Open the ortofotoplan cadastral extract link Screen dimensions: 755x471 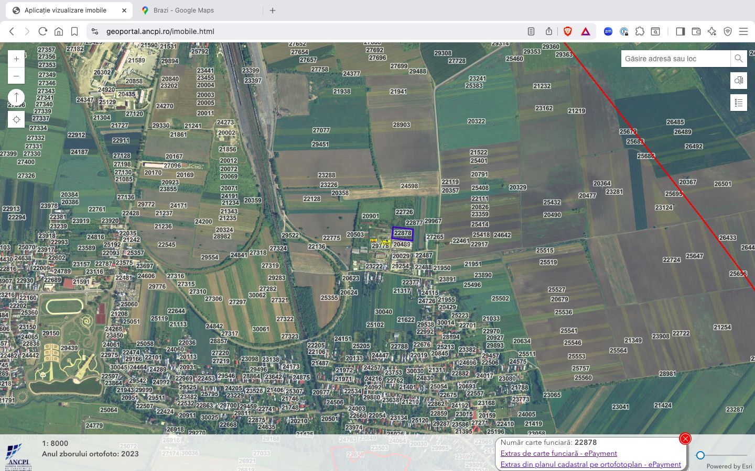pos(590,464)
